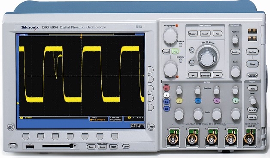The height and width of the screenshot is (158, 270).
Task: Select the red Math M button
Action: tap(167, 88)
